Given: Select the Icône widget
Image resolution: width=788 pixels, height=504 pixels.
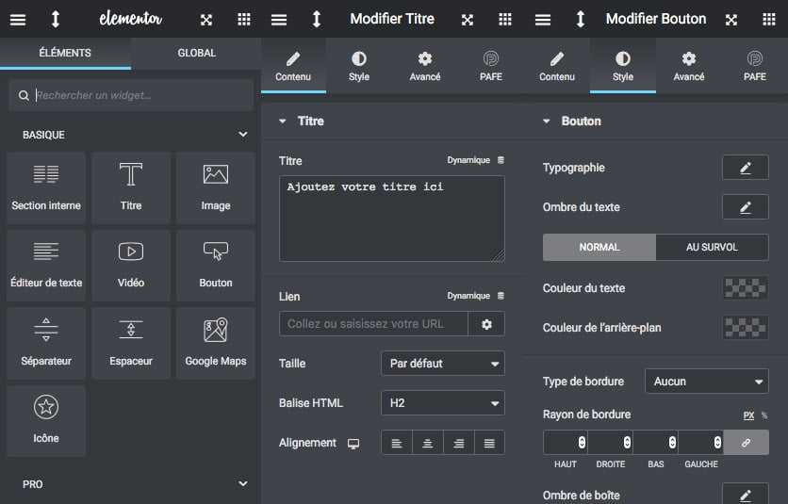Looking at the screenshot, I should [x=46, y=421].
